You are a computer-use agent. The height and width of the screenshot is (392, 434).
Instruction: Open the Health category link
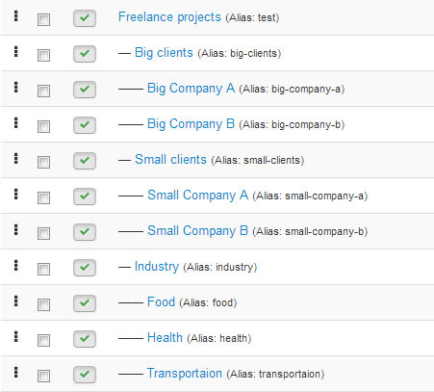(165, 338)
